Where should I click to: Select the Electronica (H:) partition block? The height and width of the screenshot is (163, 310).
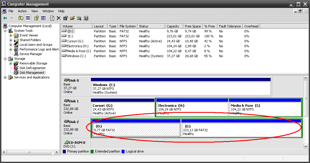tap(192, 107)
